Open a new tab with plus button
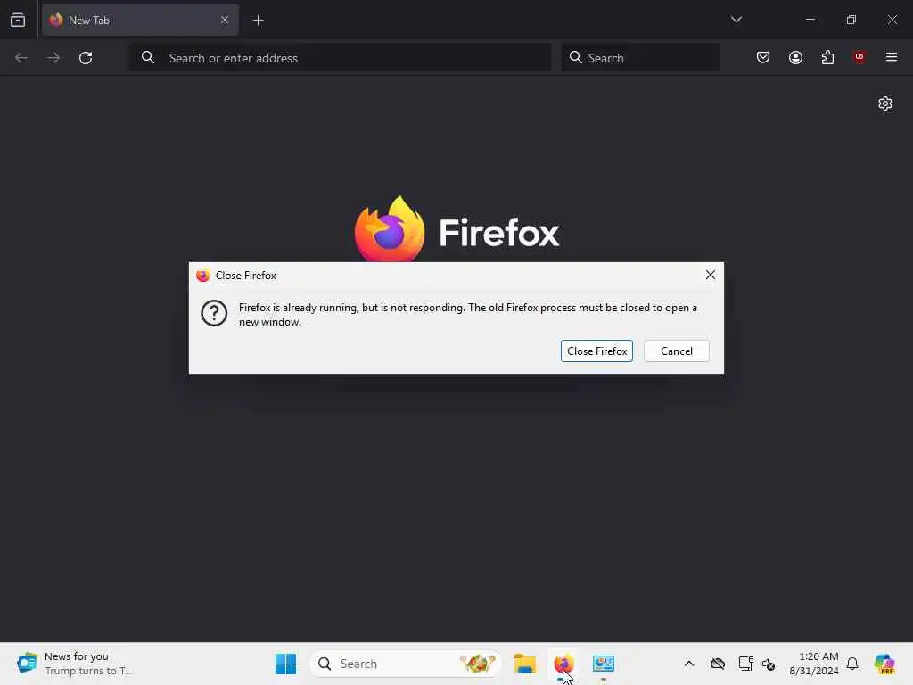Viewport: 913px width, 685px height. tap(258, 21)
